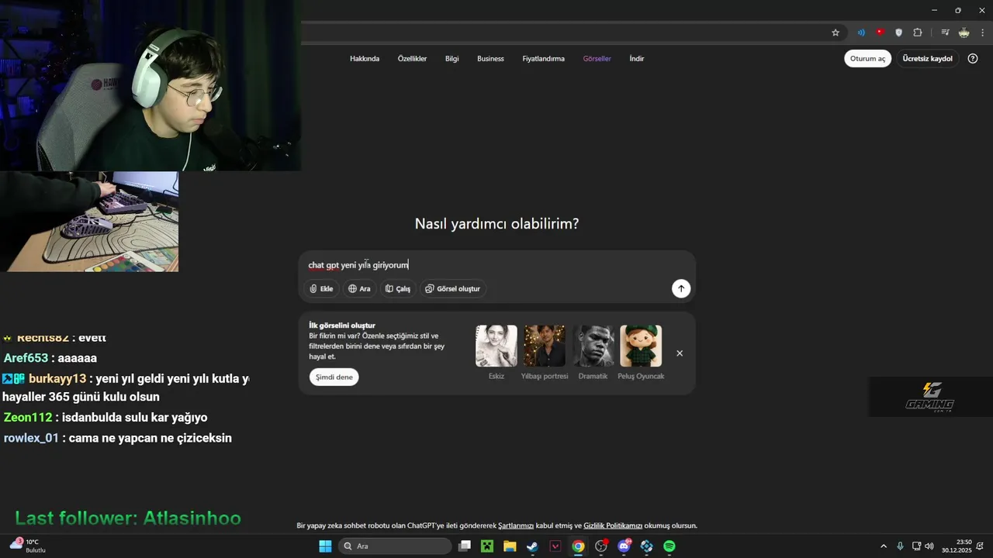Open Spotify from the taskbar
993x558 pixels.
[669, 546]
